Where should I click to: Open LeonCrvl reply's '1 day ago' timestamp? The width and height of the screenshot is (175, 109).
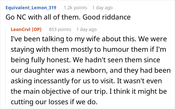pos(86,29)
